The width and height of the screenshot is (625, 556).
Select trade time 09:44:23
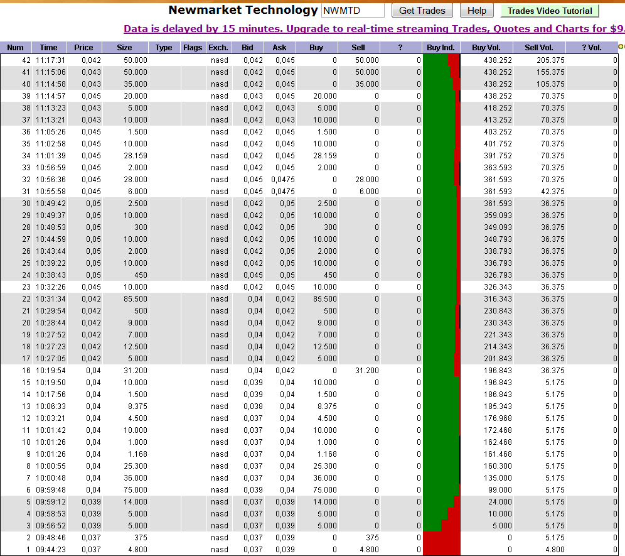[50, 550]
